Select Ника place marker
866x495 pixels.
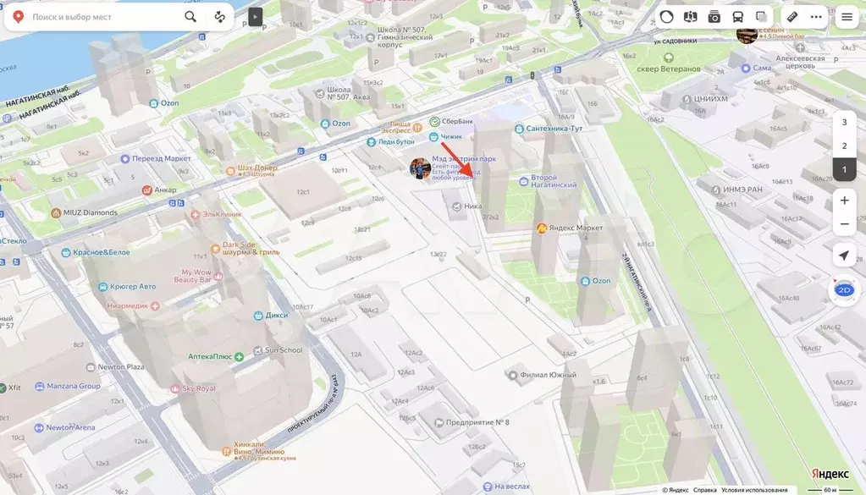pyautogui.click(x=457, y=206)
